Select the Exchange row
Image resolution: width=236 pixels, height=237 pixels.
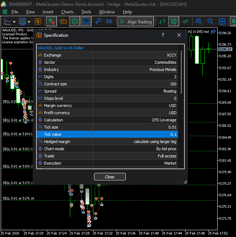tap(107, 55)
